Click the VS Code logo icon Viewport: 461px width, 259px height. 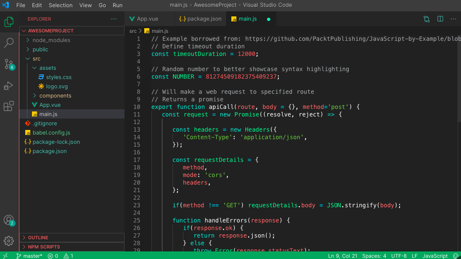5,5
